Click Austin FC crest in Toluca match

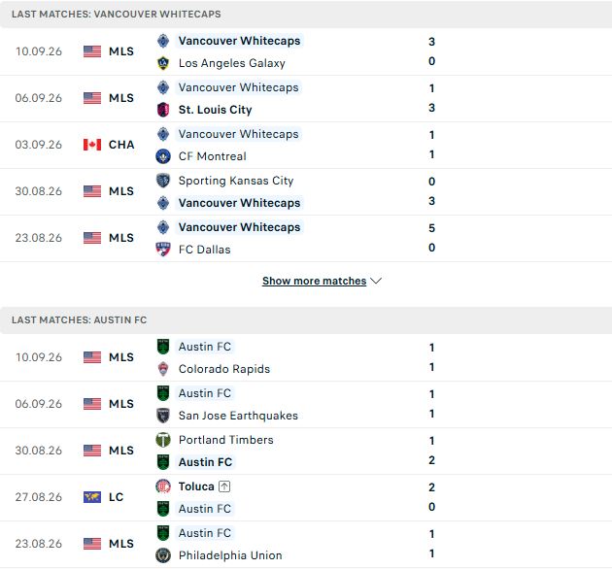coord(163,509)
